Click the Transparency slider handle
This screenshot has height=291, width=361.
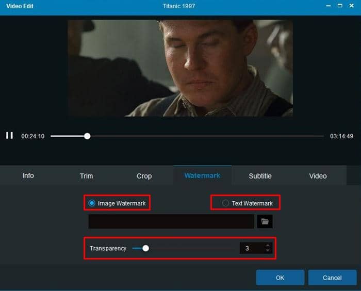[x=145, y=248]
